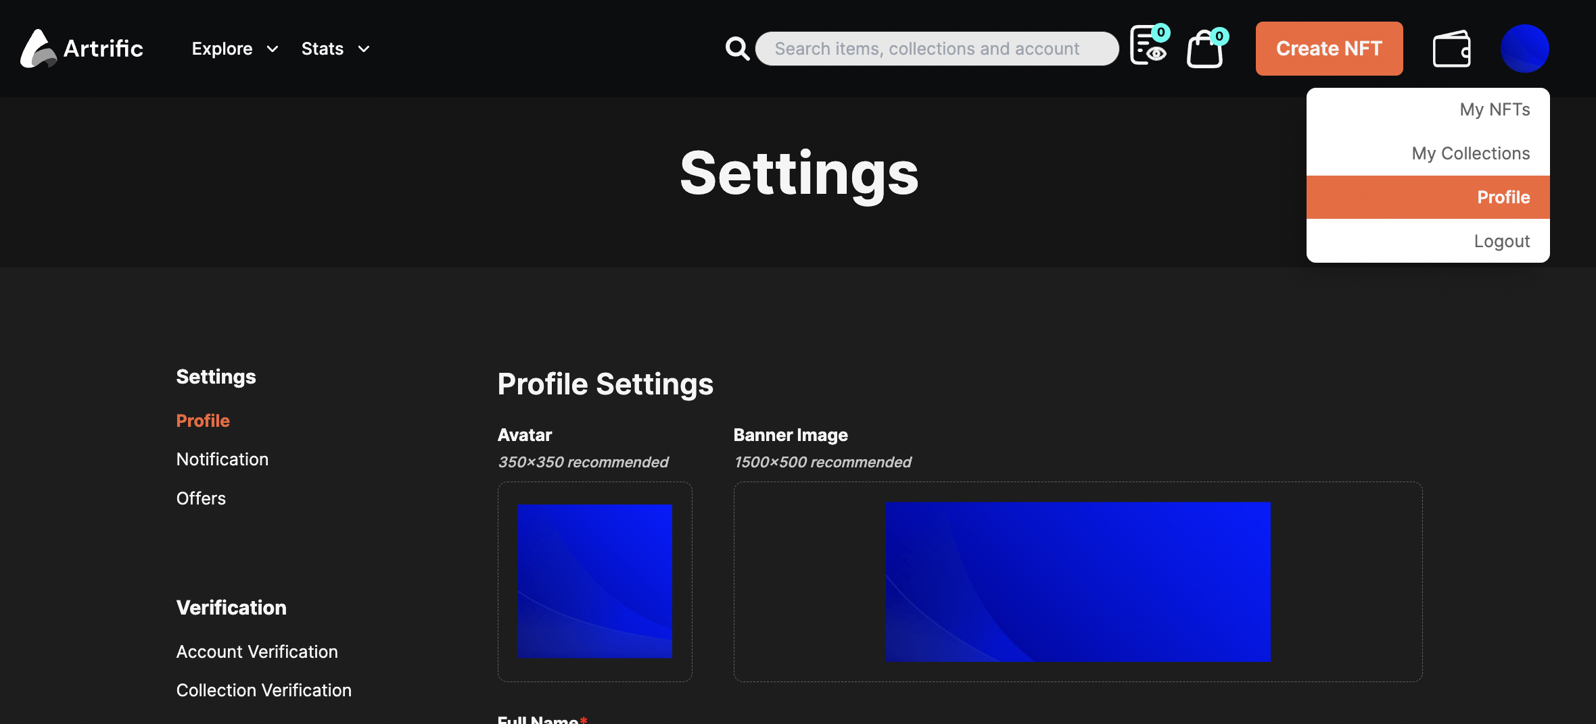The image size is (1596, 724).
Task: Click the Artrific logo icon
Action: point(38,49)
